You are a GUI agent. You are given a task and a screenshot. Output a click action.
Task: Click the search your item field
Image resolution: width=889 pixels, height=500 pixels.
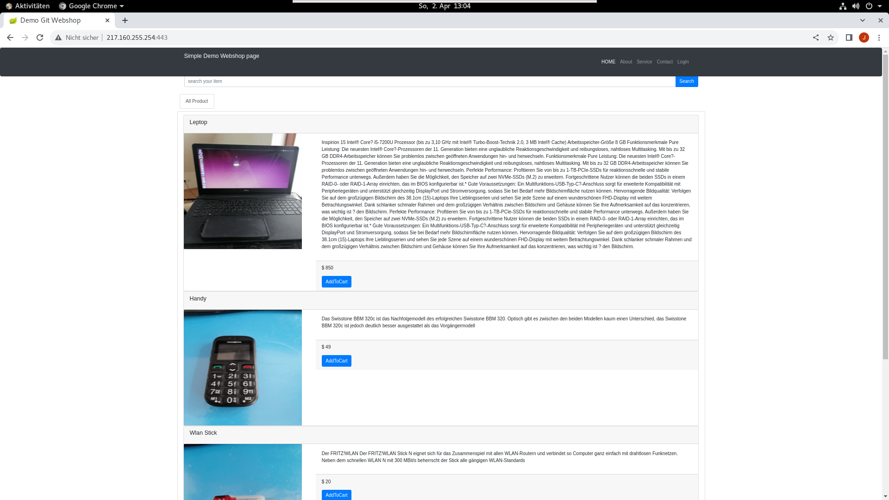[x=430, y=81]
